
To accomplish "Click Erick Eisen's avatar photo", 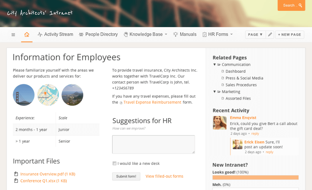I will [x=238, y=144].
